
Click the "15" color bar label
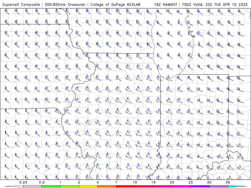pos(153,182)
